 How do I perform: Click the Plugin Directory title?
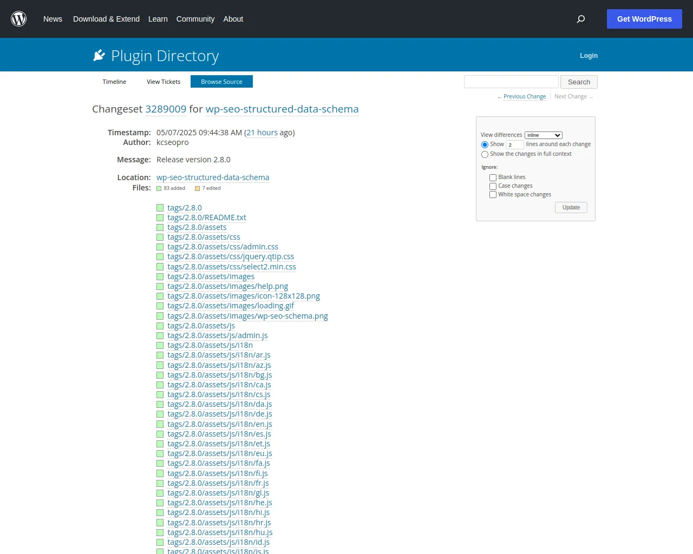click(x=165, y=56)
